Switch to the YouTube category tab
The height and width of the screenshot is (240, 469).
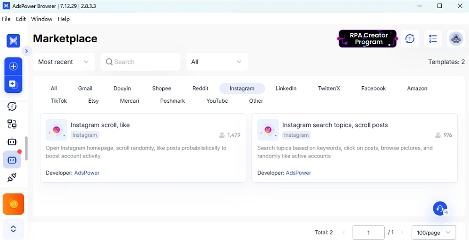pyautogui.click(x=217, y=101)
